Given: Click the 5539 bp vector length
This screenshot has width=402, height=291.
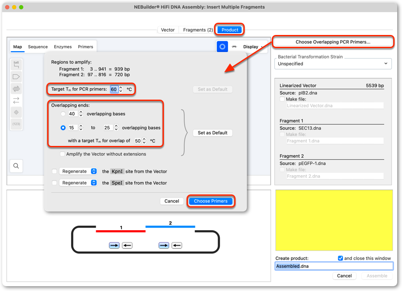Looking at the screenshot, I should click(x=374, y=86).
